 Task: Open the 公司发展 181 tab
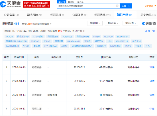point(80,15)
